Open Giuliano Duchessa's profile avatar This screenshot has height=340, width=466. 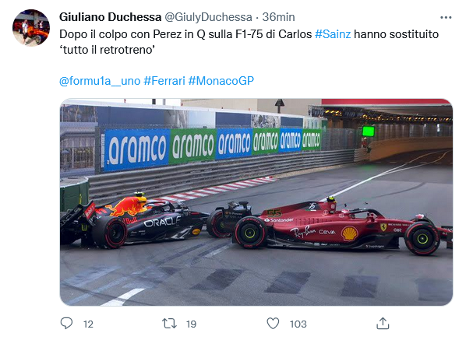(31, 28)
